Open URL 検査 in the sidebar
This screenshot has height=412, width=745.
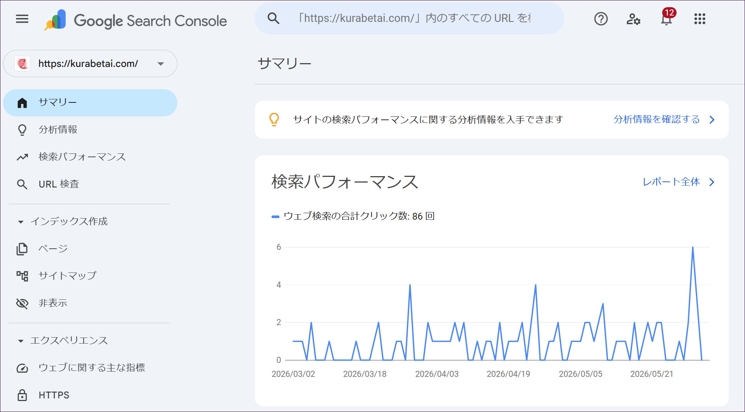pos(90,184)
